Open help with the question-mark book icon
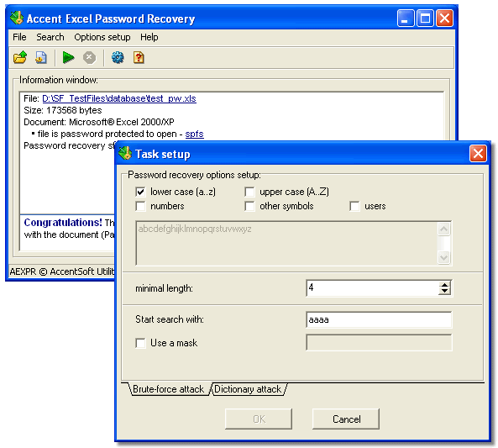This screenshot has height=448, width=498. 139,57
